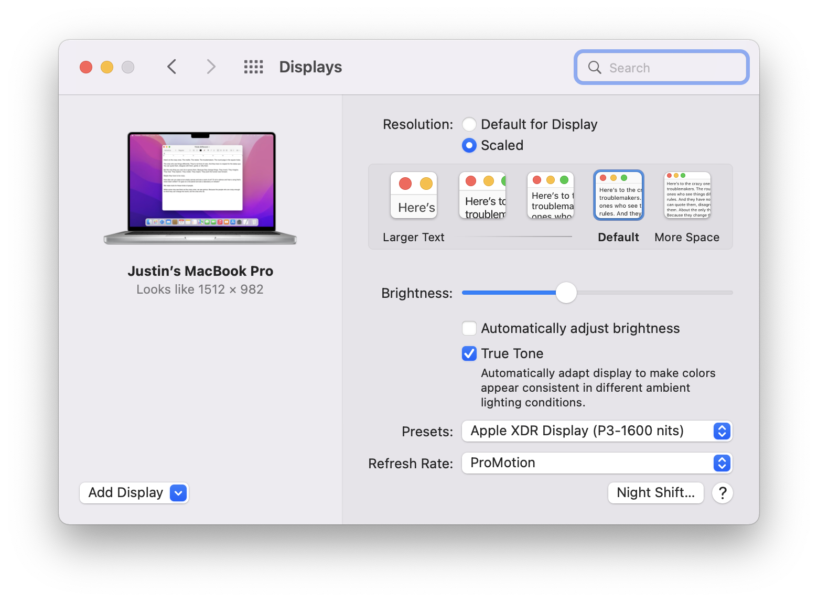Select Default for Display resolution

coord(469,124)
